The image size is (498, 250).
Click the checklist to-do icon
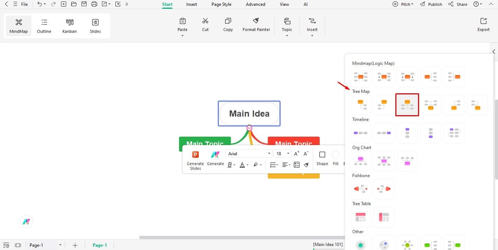coord(297,165)
